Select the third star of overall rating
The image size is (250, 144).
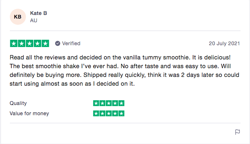pos(30,43)
